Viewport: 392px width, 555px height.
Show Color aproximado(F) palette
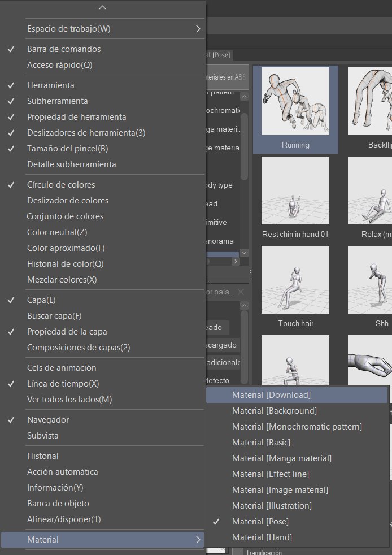[103, 248]
